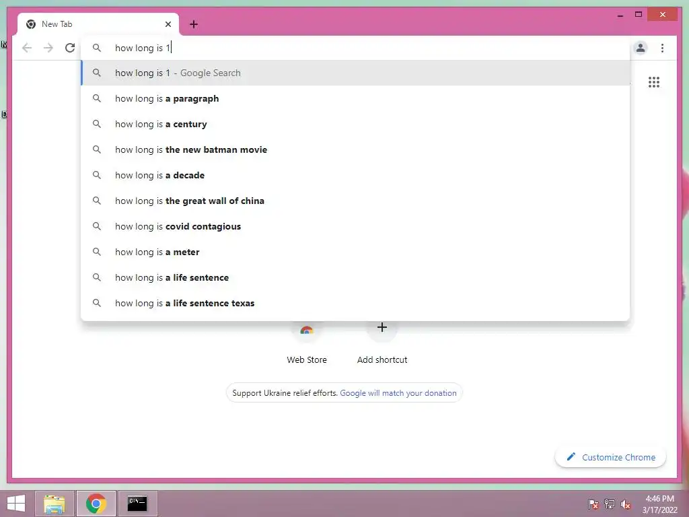
Task: Choose 'how long is a meter' suggestion
Action: [355, 252]
